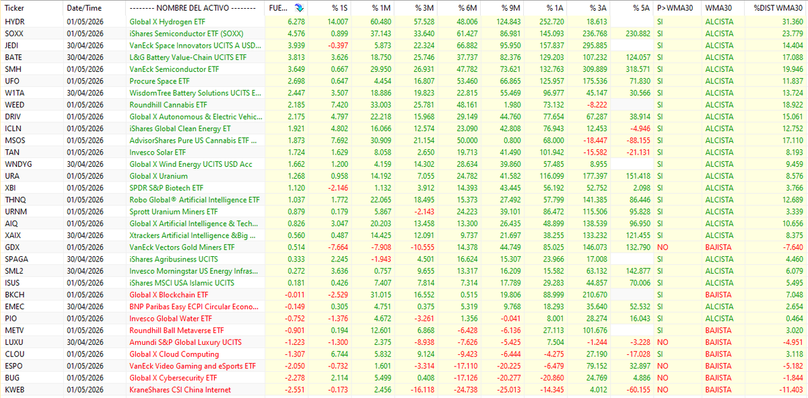Select the W1TA ticker cell
This screenshot has height=398, width=808.
(14, 93)
